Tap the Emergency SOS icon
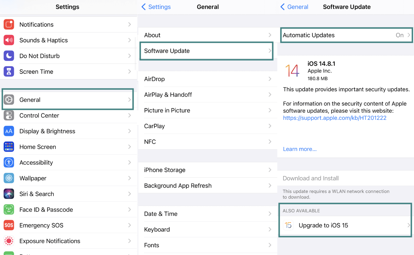 [x=9, y=225]
